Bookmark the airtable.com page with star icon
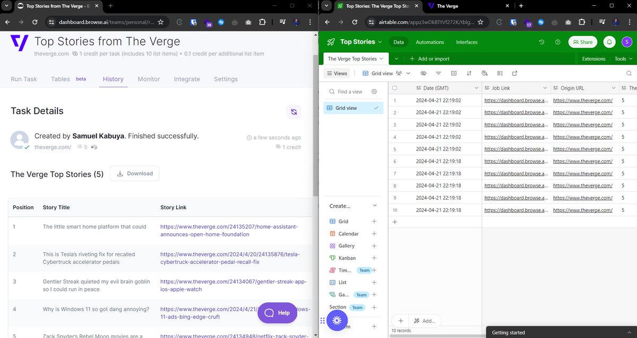The width and height of the screenshot is (637, 338). [x=480, y=22]
